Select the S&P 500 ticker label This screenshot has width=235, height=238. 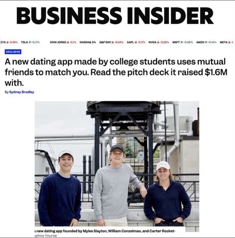pos(105,42)
